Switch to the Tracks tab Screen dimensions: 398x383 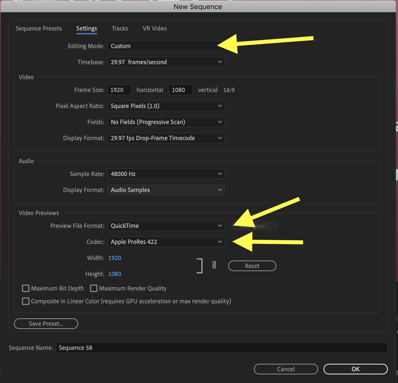coord(120,28)
